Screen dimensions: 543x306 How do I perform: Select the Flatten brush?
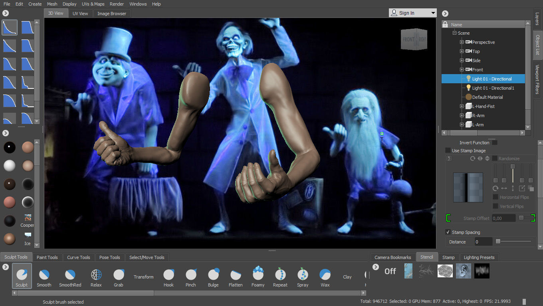click(x=236, y=277)
